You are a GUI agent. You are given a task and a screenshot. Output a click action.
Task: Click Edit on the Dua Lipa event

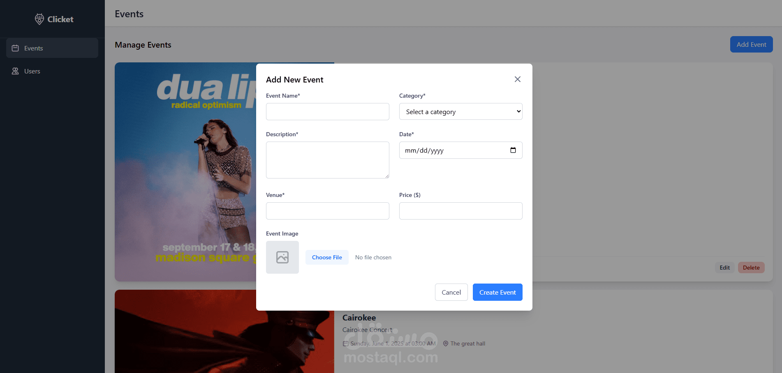[x=725, y=268]
